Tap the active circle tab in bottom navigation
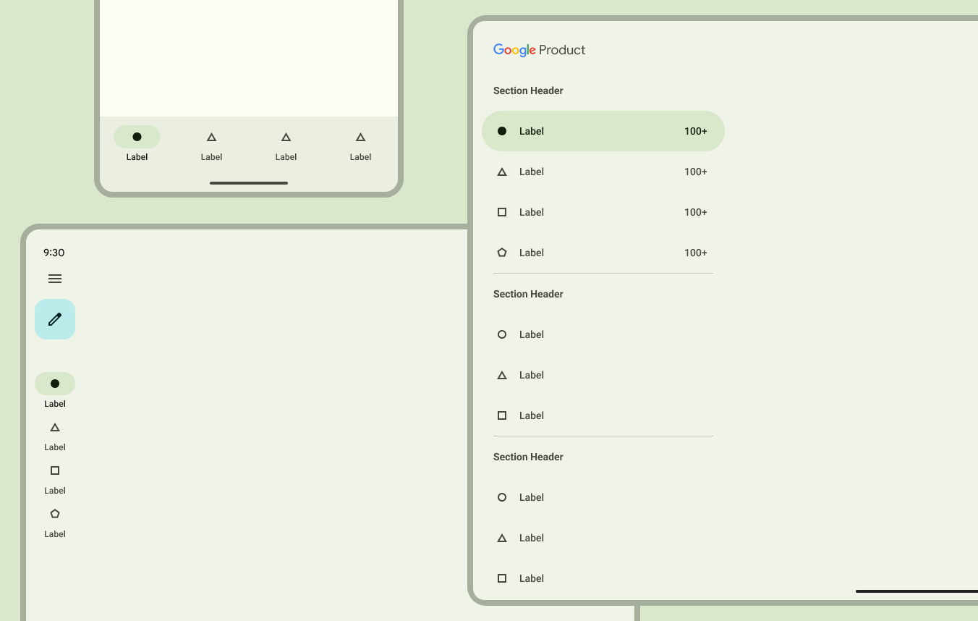The width and height of the screenshot is (978, 621). (137, 144)
